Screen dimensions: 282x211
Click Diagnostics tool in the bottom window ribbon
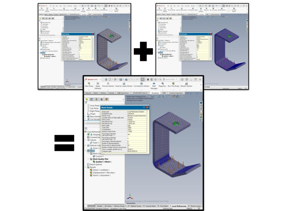pyautogui.click(x=162, y=85)
